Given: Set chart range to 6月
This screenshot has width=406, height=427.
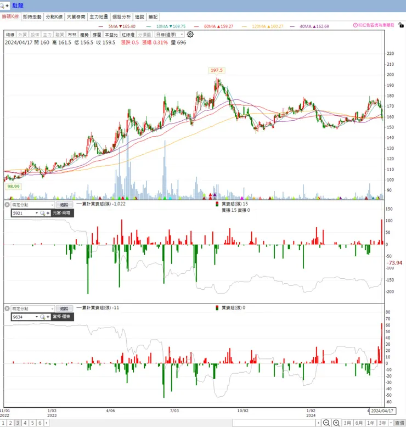Looking at the screenshot, I should point(359,423).
